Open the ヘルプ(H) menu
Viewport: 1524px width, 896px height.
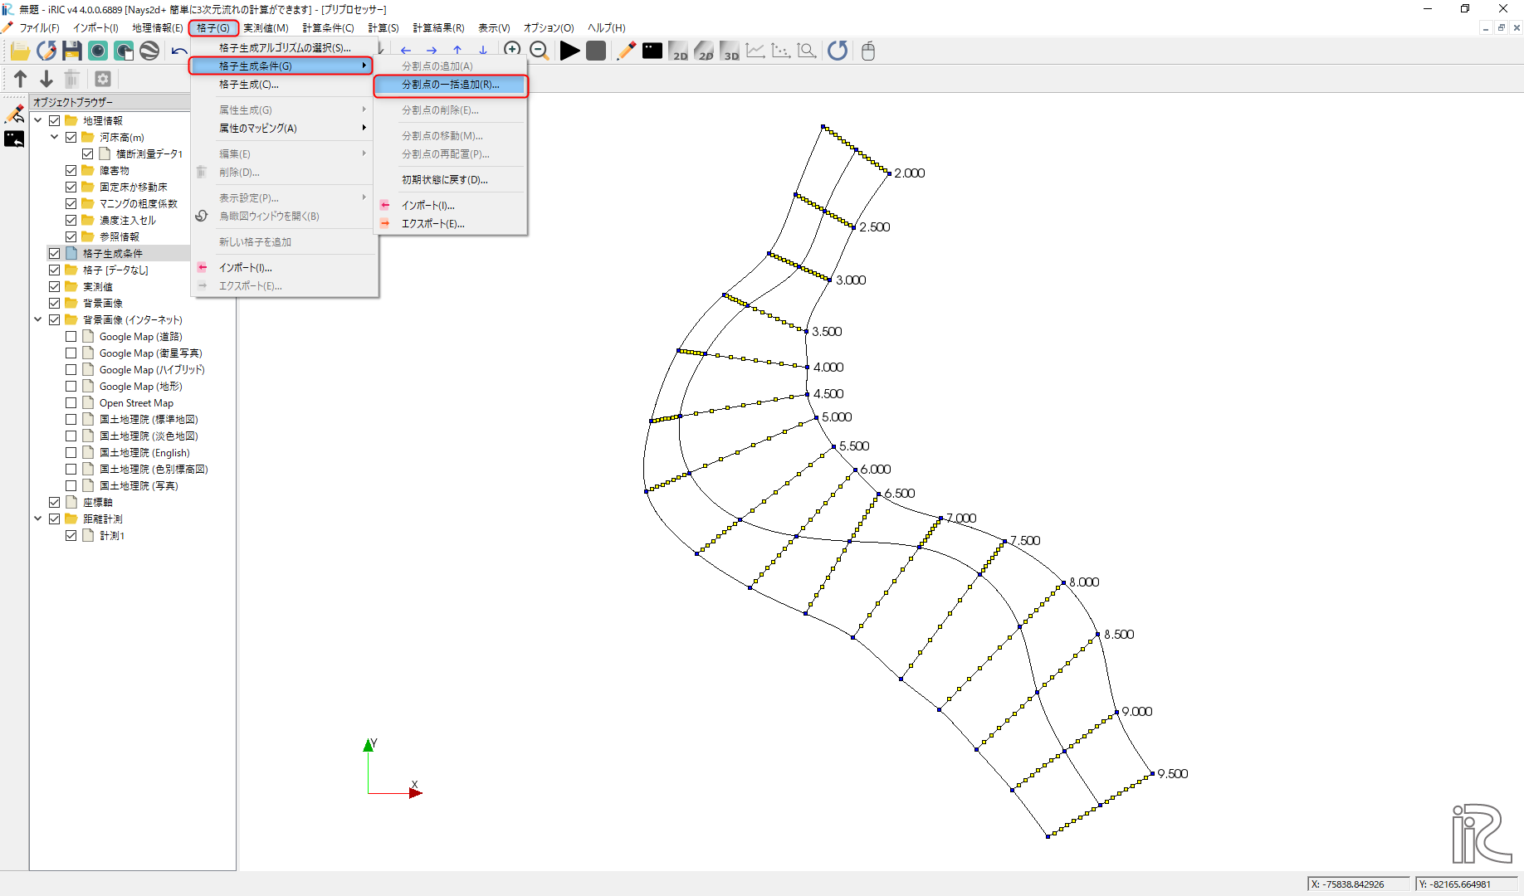(606, 27)
